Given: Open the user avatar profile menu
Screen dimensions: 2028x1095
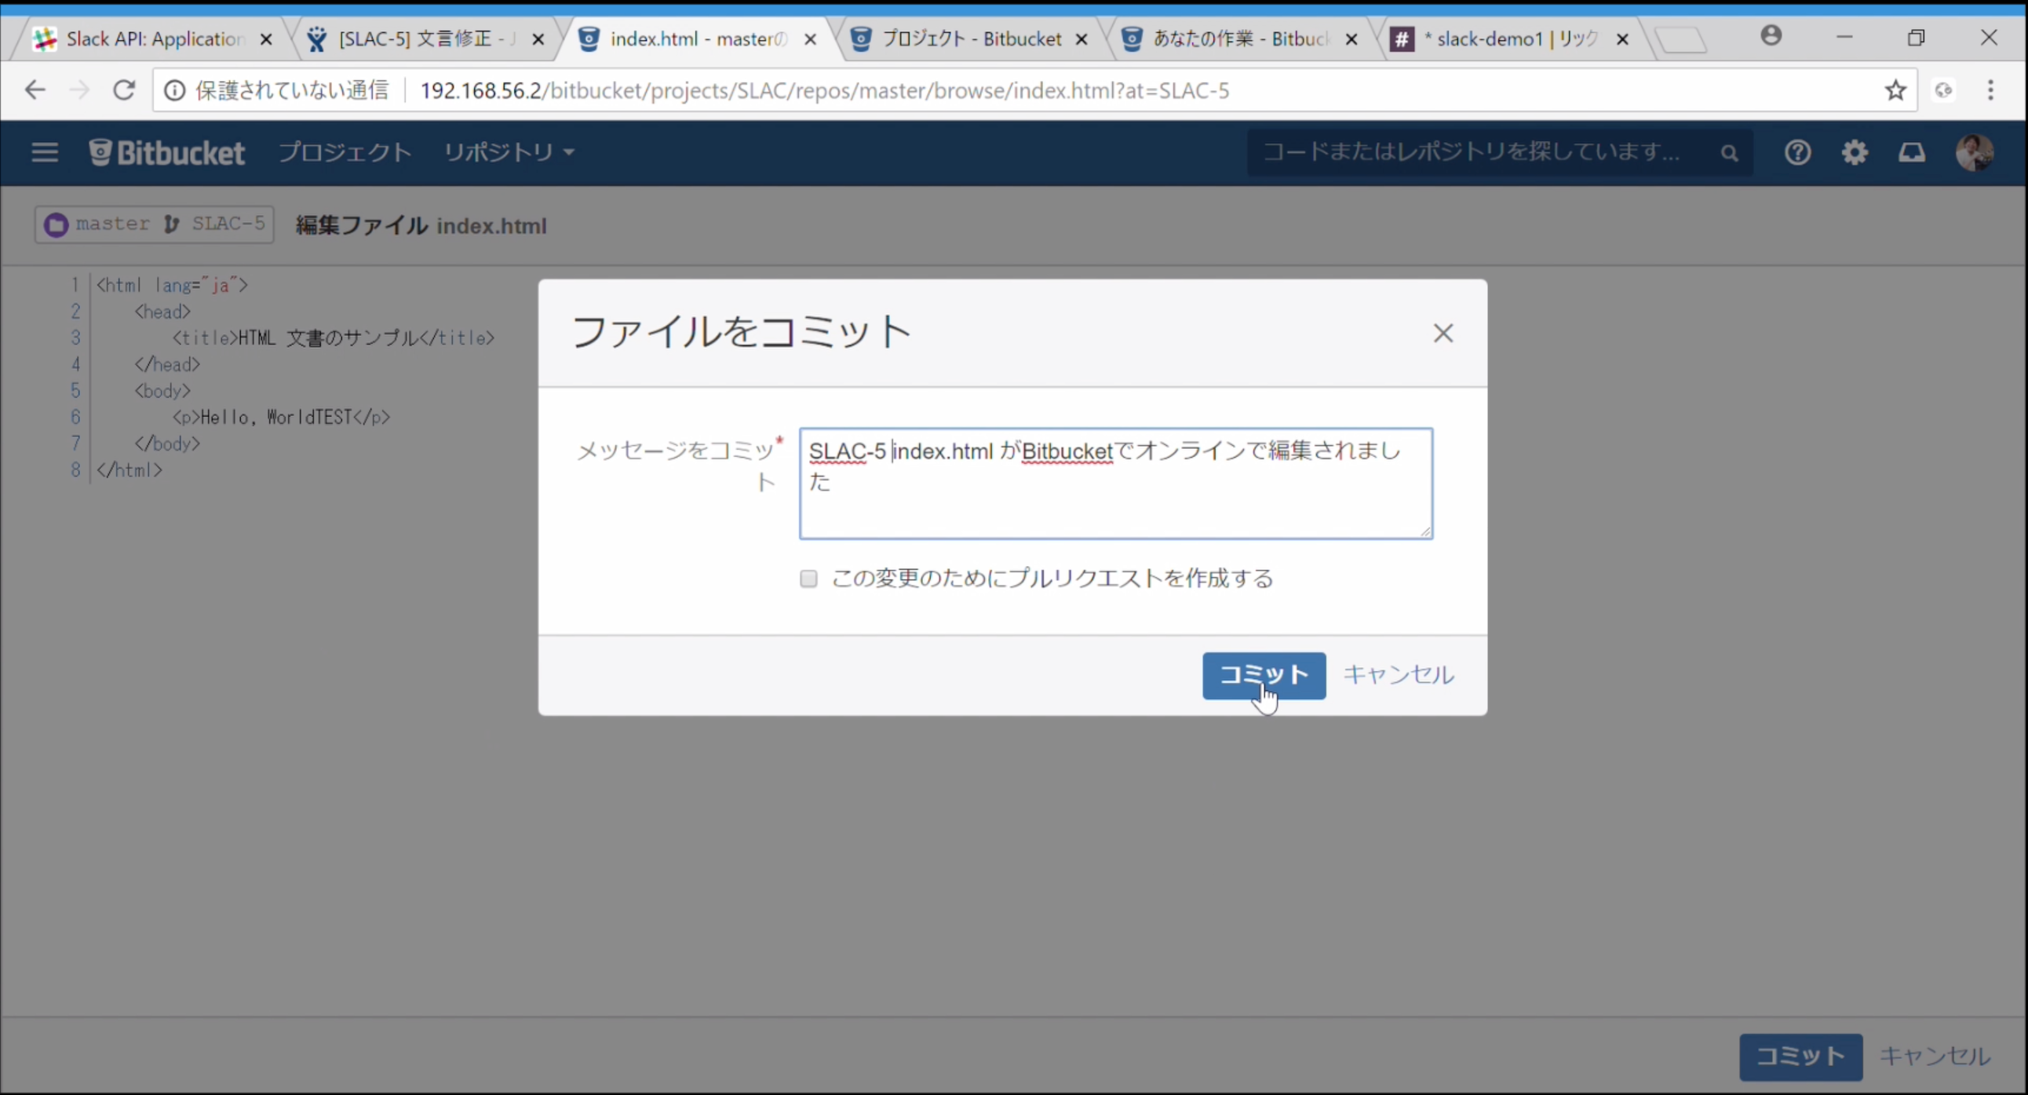Looking at the screenshot, I should (1974, 152).
